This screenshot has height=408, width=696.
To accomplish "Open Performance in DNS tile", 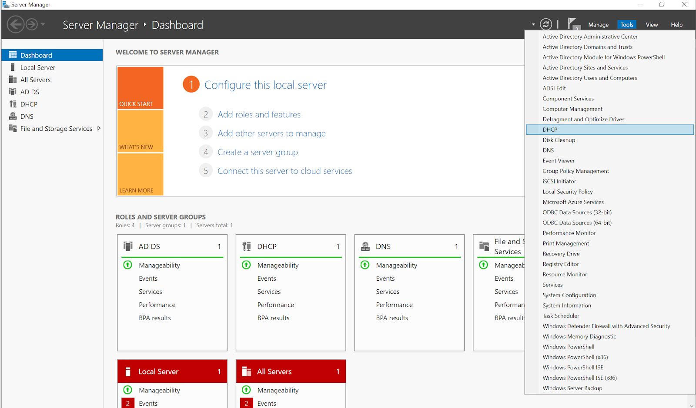I will coord(395,305).
